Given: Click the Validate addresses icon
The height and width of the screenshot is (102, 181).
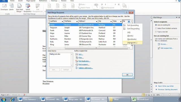Looking at the screenshot, I should tap(77, 68).
